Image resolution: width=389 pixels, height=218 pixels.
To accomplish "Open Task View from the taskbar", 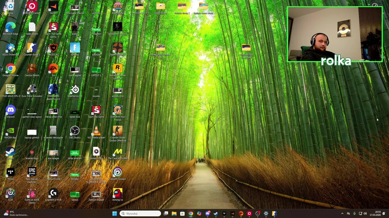I will [166, 213].
